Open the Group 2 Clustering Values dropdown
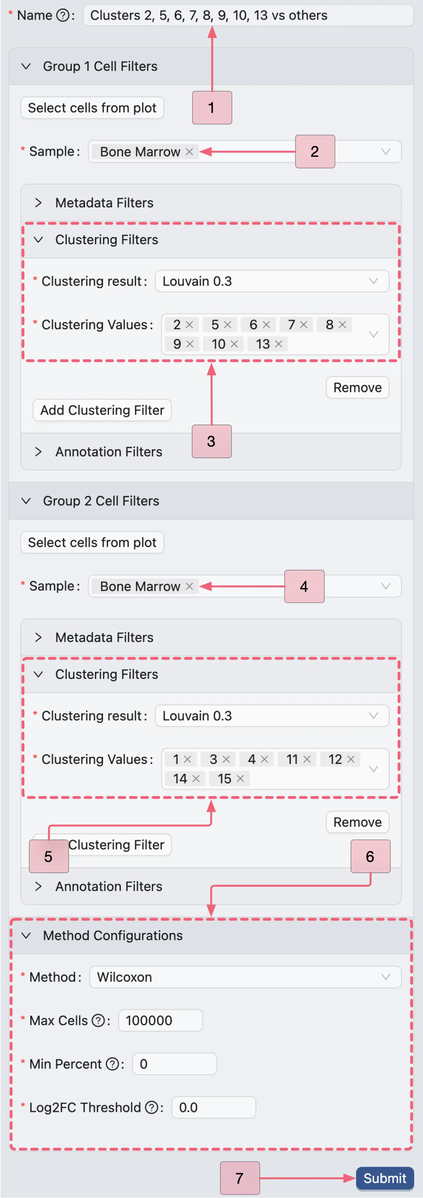The height and width of the screenshot is (1198, 423). click(x=373, y=769)
